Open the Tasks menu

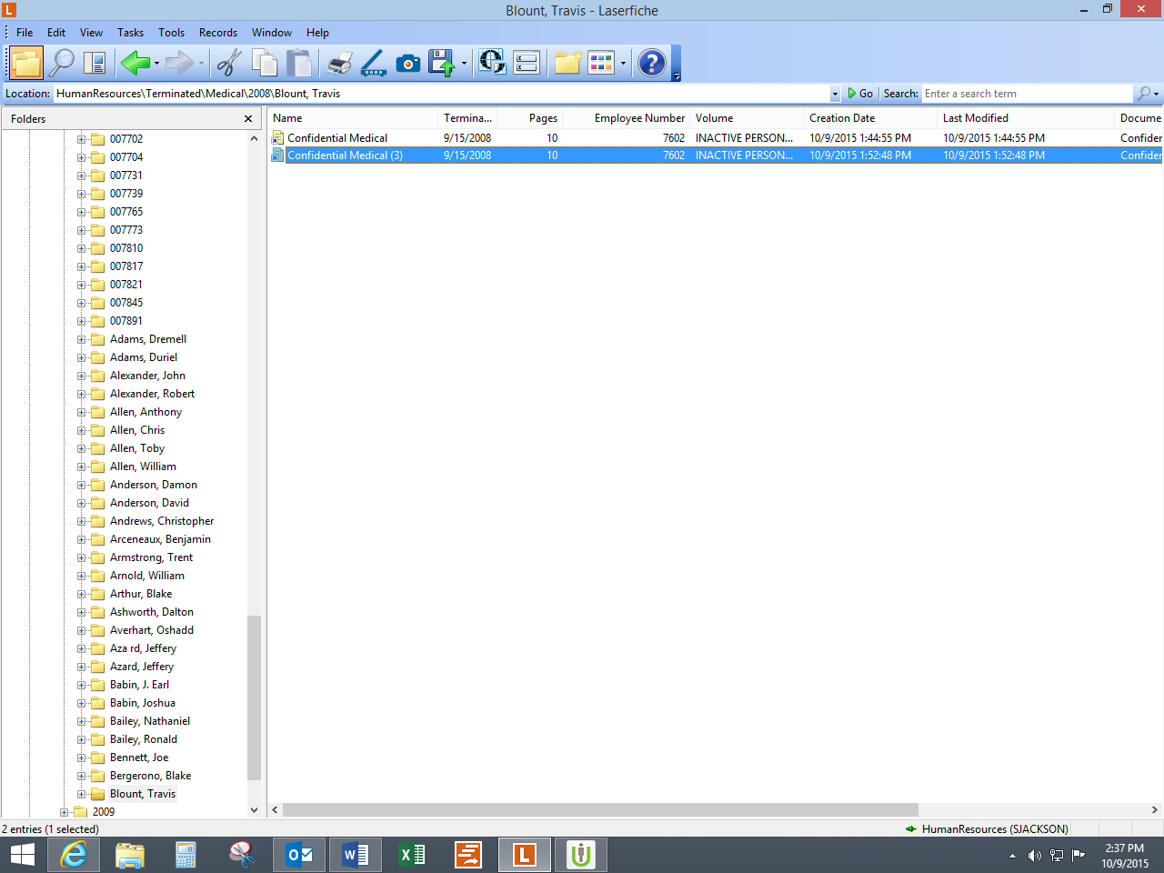[x=130, y=33]
